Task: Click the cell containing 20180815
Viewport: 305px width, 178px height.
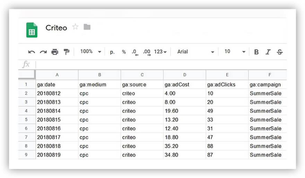Action: pyautogui.click(x=57, y=120)
